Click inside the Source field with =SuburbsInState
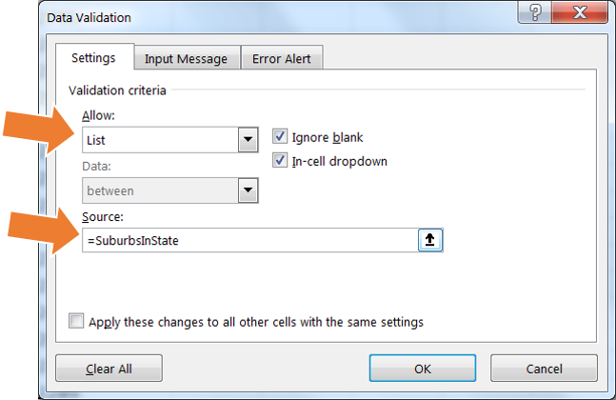The height and width of the screenshot is (400, 616). coord(250,240)
